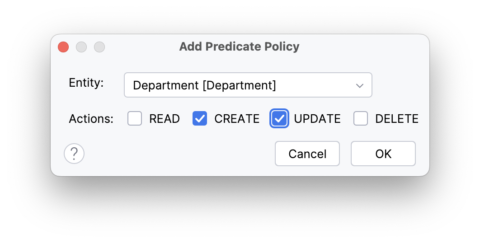Click the CREATE label text
Viewport: 480px width, 243px height.
pos(237,119)
